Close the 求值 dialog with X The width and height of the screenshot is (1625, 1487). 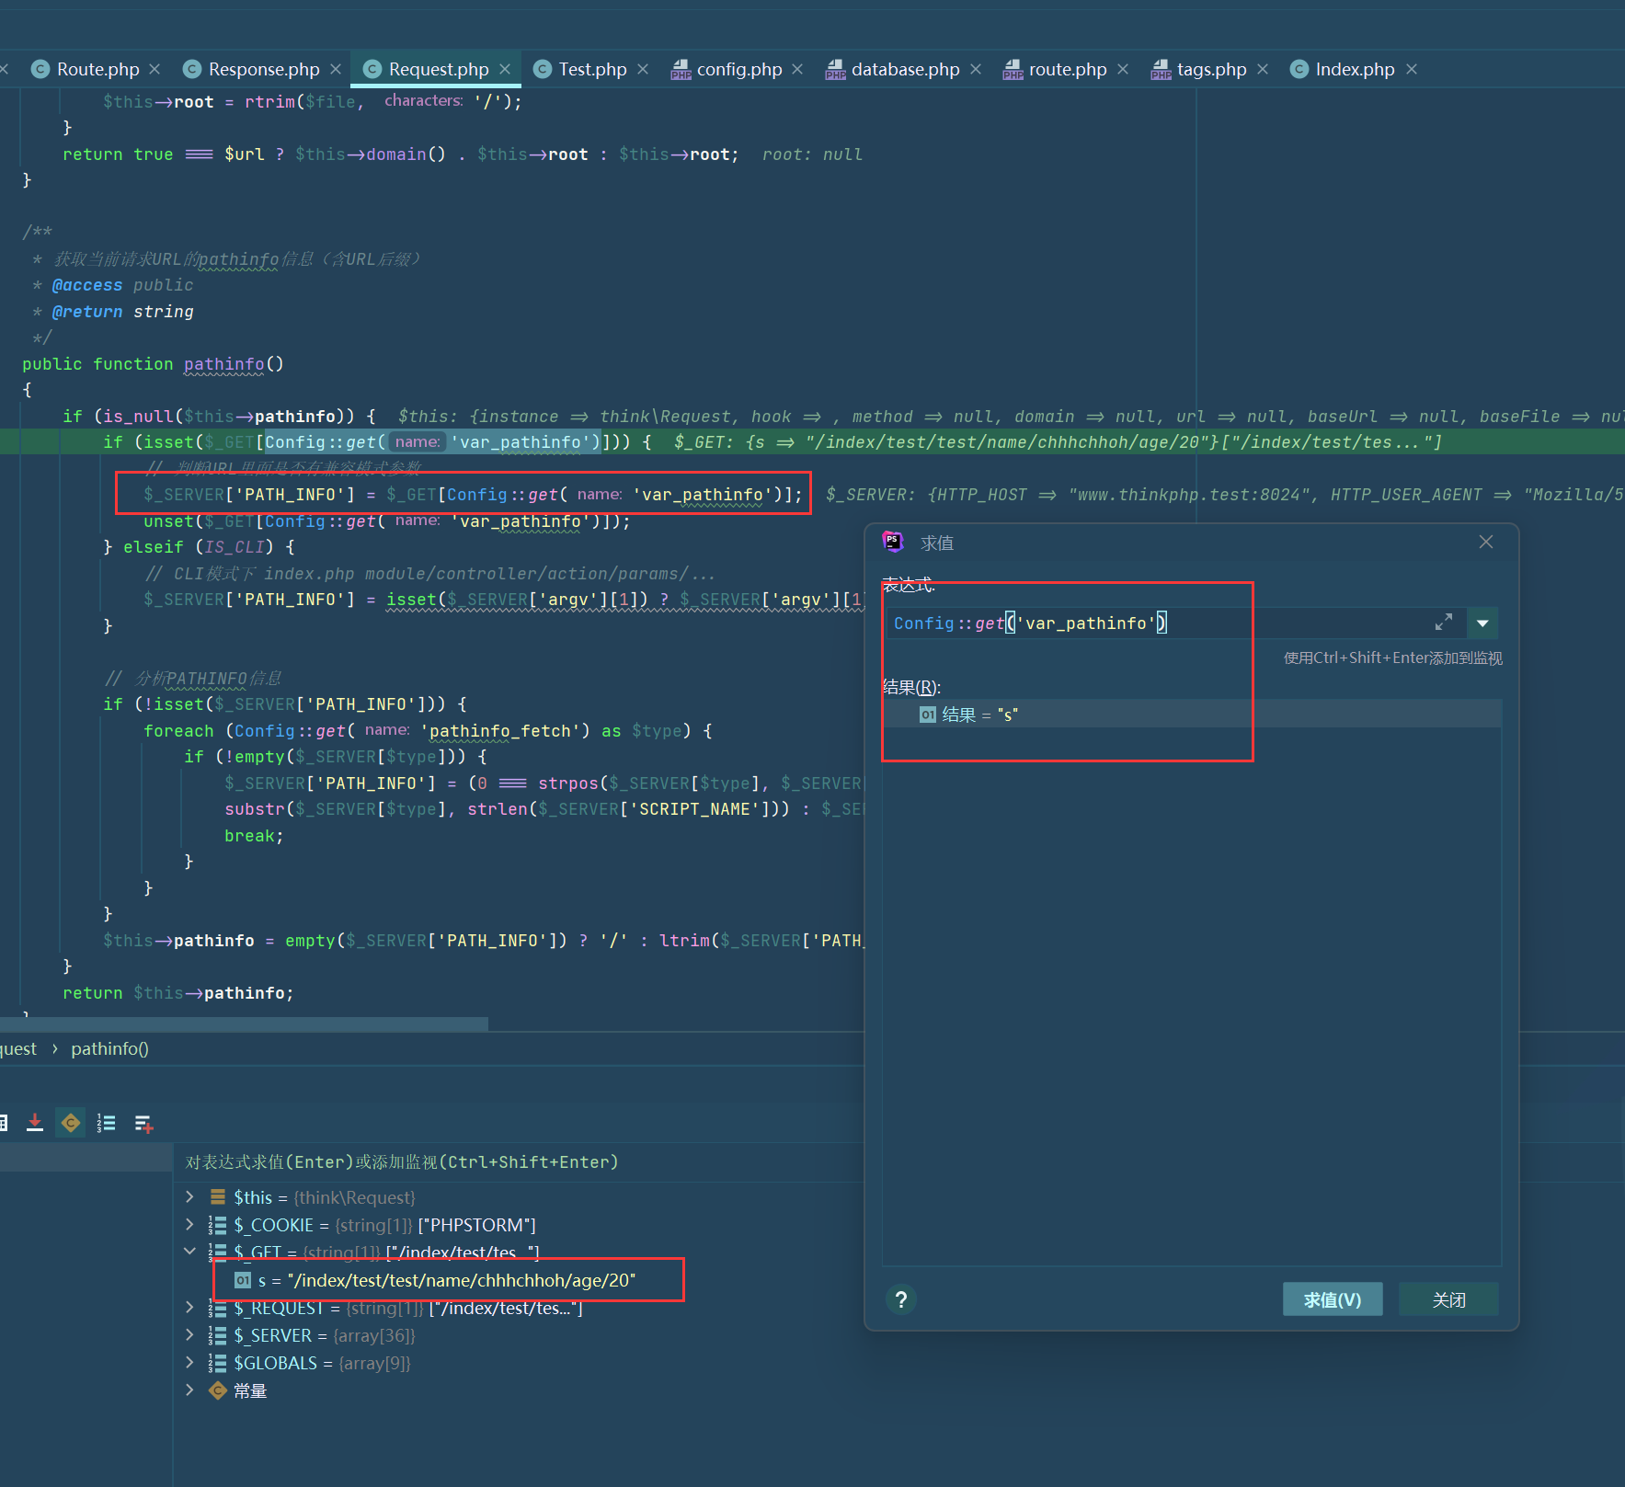pos(1486,542)
